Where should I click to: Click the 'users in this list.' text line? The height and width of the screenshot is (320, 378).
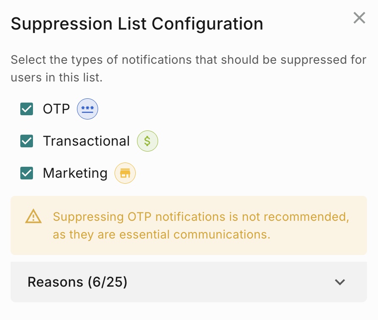click(x=57, y=78)
